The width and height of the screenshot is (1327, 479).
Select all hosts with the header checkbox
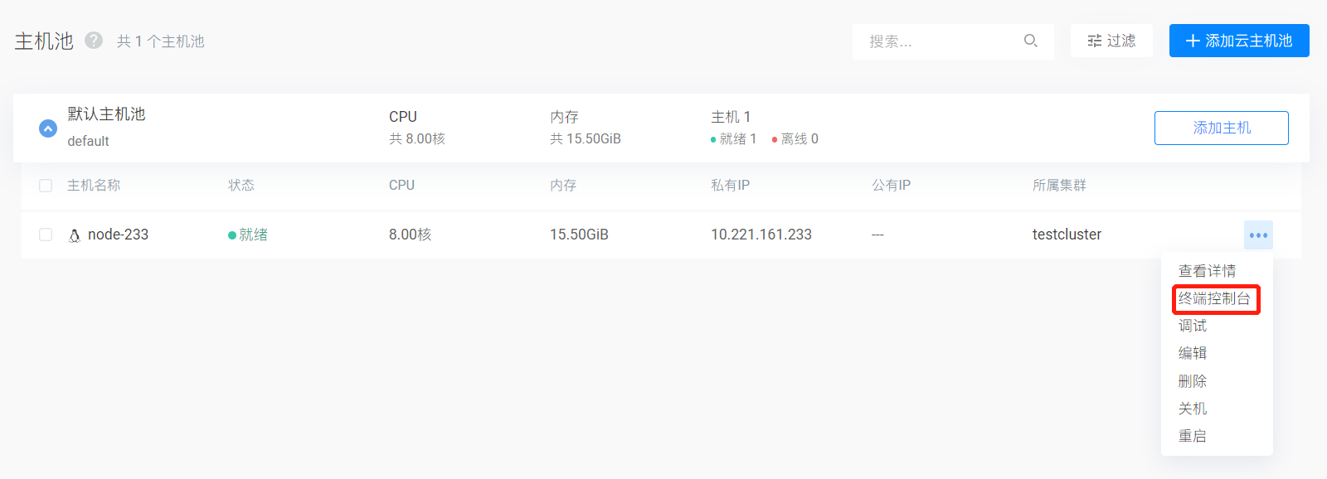point(46,186)
